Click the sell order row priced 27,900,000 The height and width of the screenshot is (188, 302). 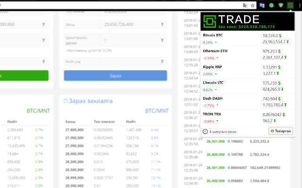point(115,138)
